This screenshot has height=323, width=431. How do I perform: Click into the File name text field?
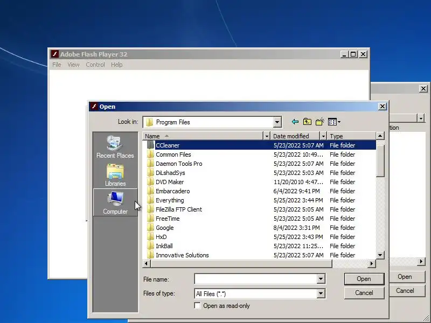pos(255,279)
